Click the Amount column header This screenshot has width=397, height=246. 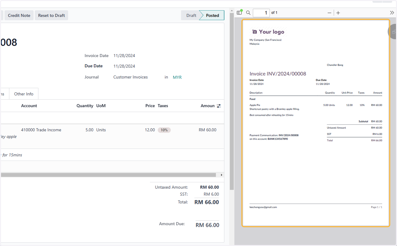coord(207,106)
